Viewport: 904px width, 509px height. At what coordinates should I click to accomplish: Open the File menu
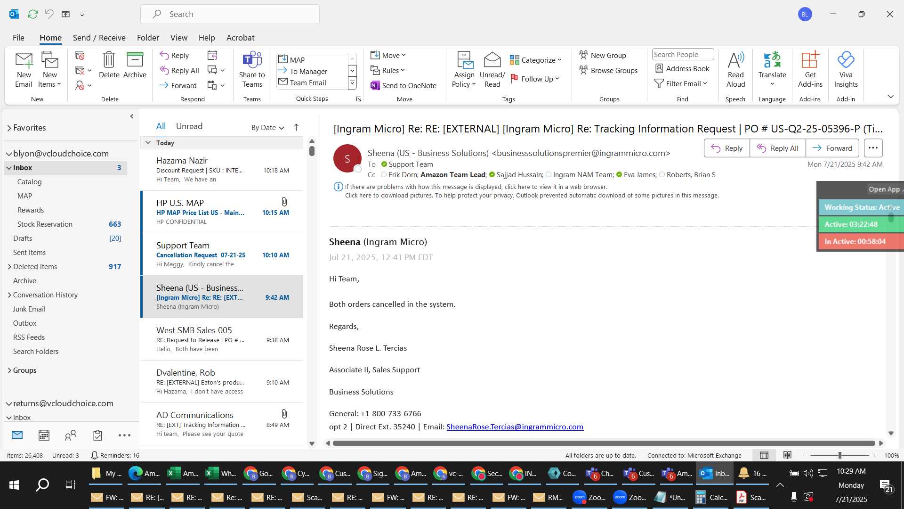coord(18,38)
